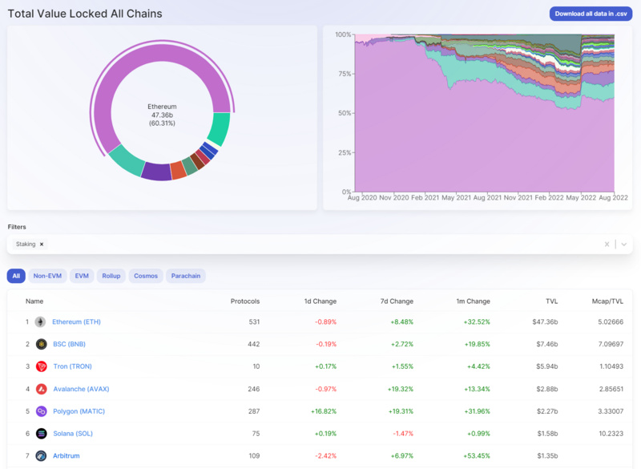Click the Solana chain logo icon
The width and height of the screenshot is (641, 469).
(x=41, y=434)
